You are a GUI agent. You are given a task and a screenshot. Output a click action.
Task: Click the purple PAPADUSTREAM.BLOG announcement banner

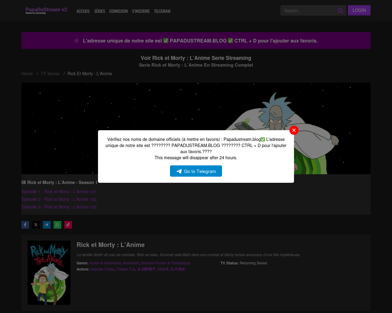196,41
